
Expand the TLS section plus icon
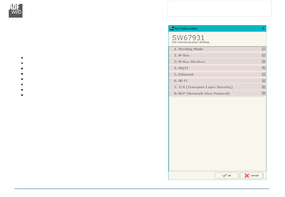click(263, 87)
